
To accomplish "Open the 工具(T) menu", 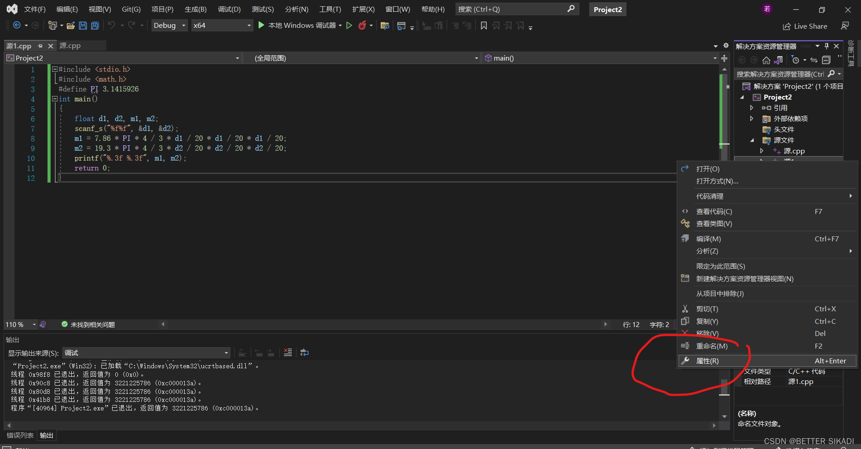I will click(330, 9).
